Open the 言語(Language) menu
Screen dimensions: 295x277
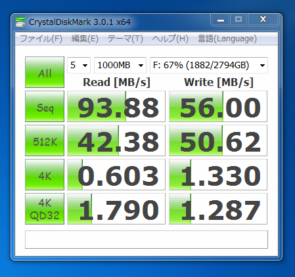pyautogui.click(x=227, y=39)
